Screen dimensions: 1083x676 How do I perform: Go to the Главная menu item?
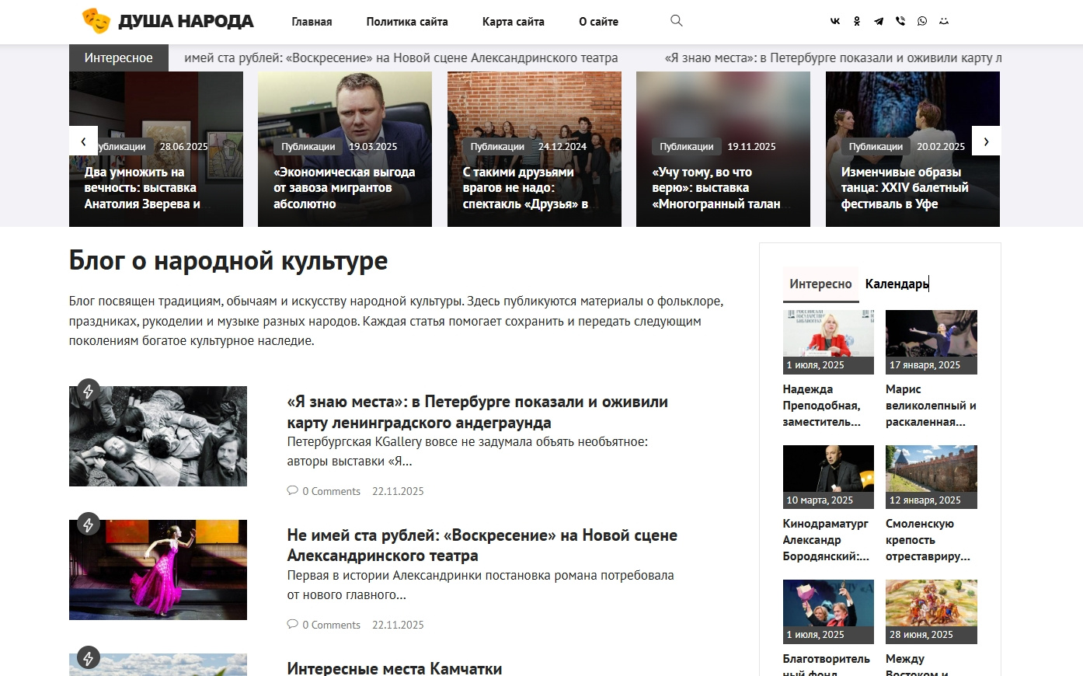312,22
